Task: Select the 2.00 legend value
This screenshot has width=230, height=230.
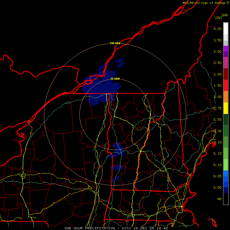Action: [x=217, y=74]
